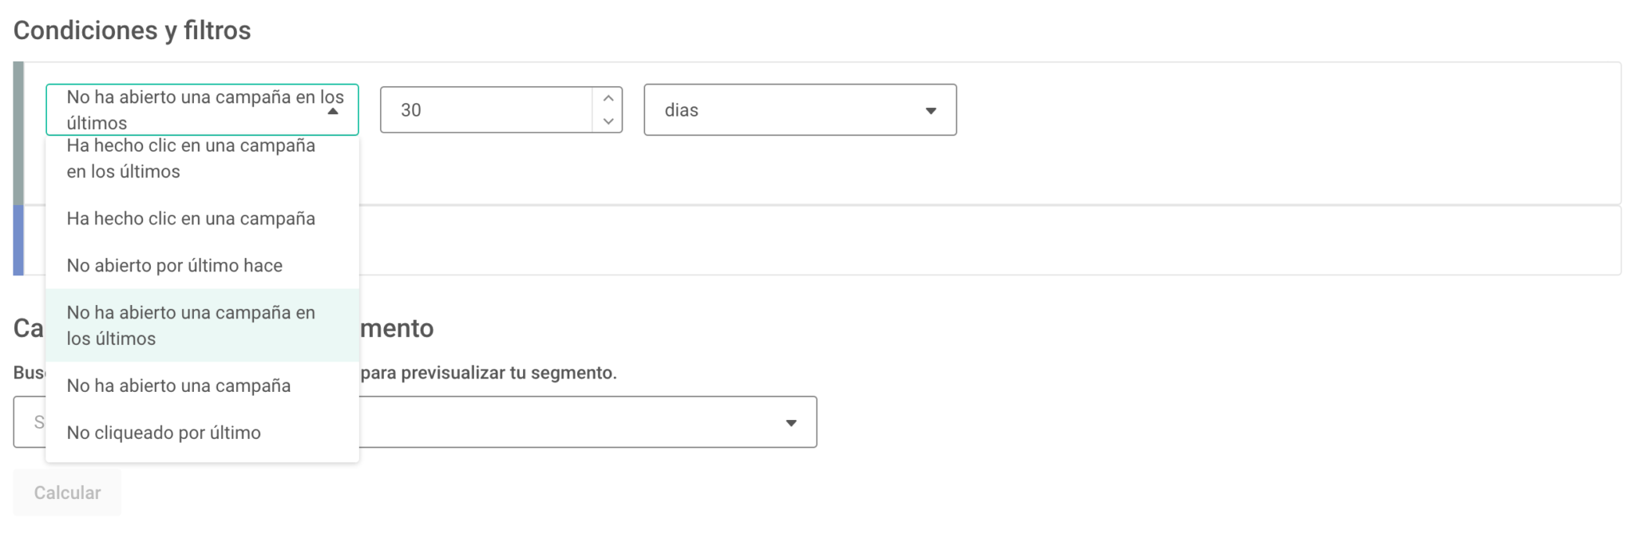Viewport: 1635px width, 546px height.
Task: Click the 'Condiciones y filtros' heading
Action: click(133, 30)
